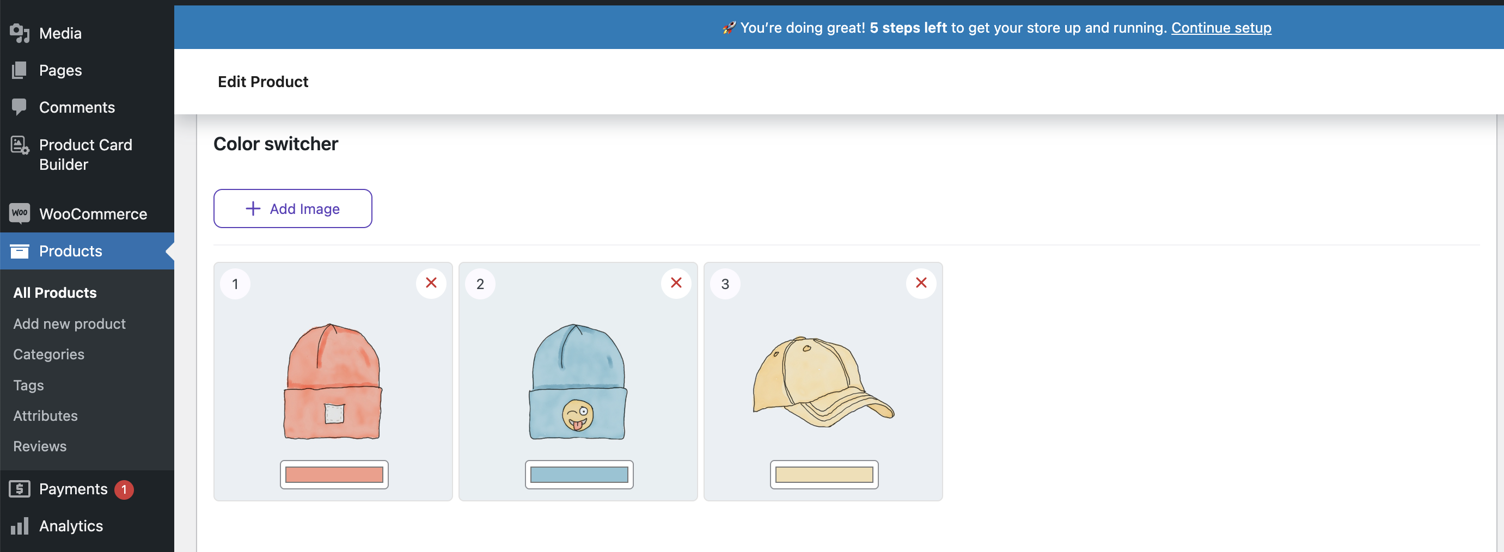
Task: Go to All Products submenu
Action: [x=55, y=292]
